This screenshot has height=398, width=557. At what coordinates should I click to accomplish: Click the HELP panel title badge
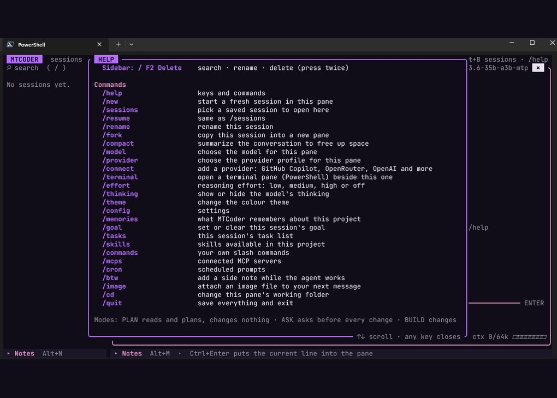[x=106, y=60]
